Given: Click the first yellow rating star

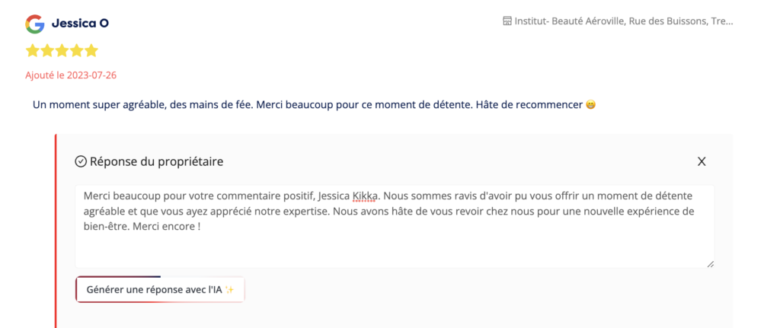Looking at the screenshot, I should click(33, 51).
